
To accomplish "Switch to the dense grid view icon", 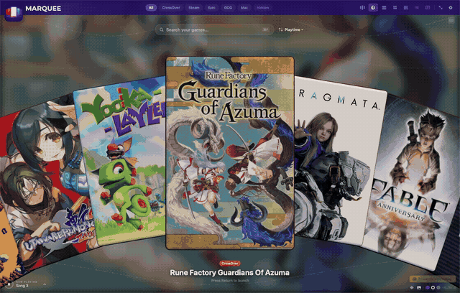I will 405,8.
